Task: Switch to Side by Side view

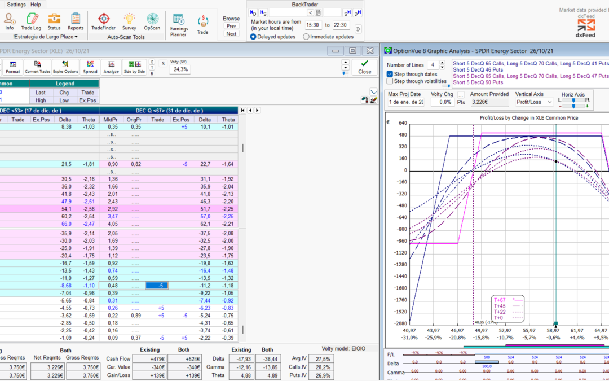Action: [x=134, y=67]
